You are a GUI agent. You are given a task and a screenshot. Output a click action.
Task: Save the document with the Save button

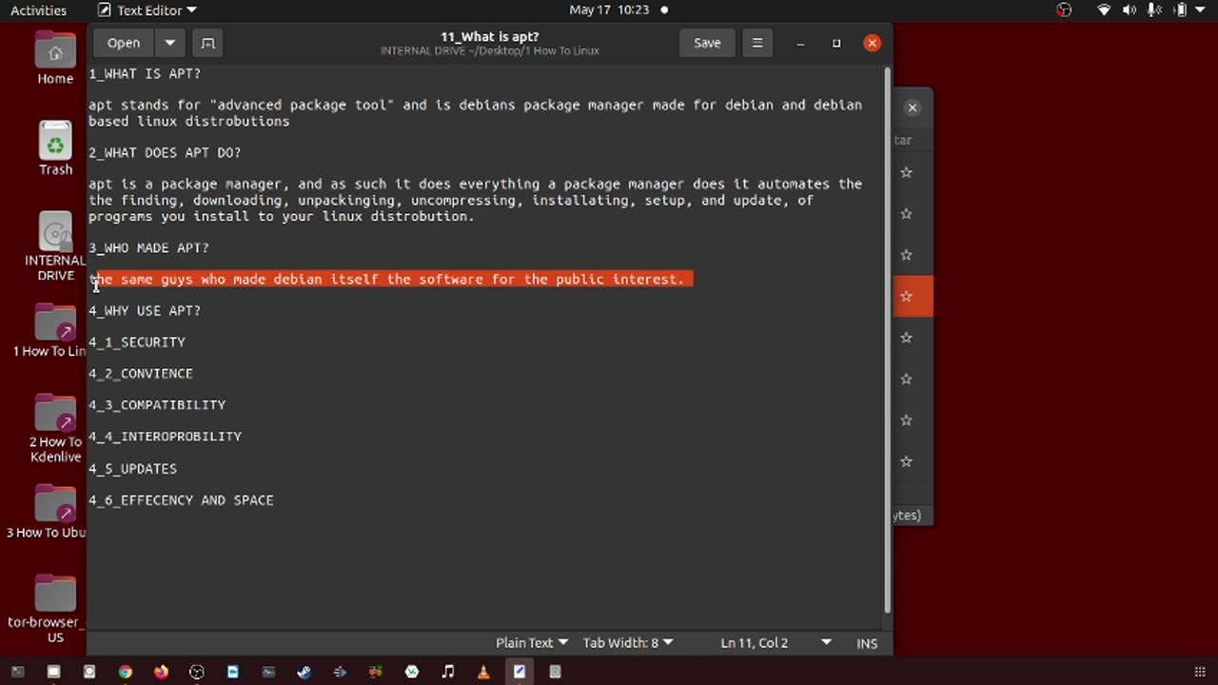click(x=707, y=43)
